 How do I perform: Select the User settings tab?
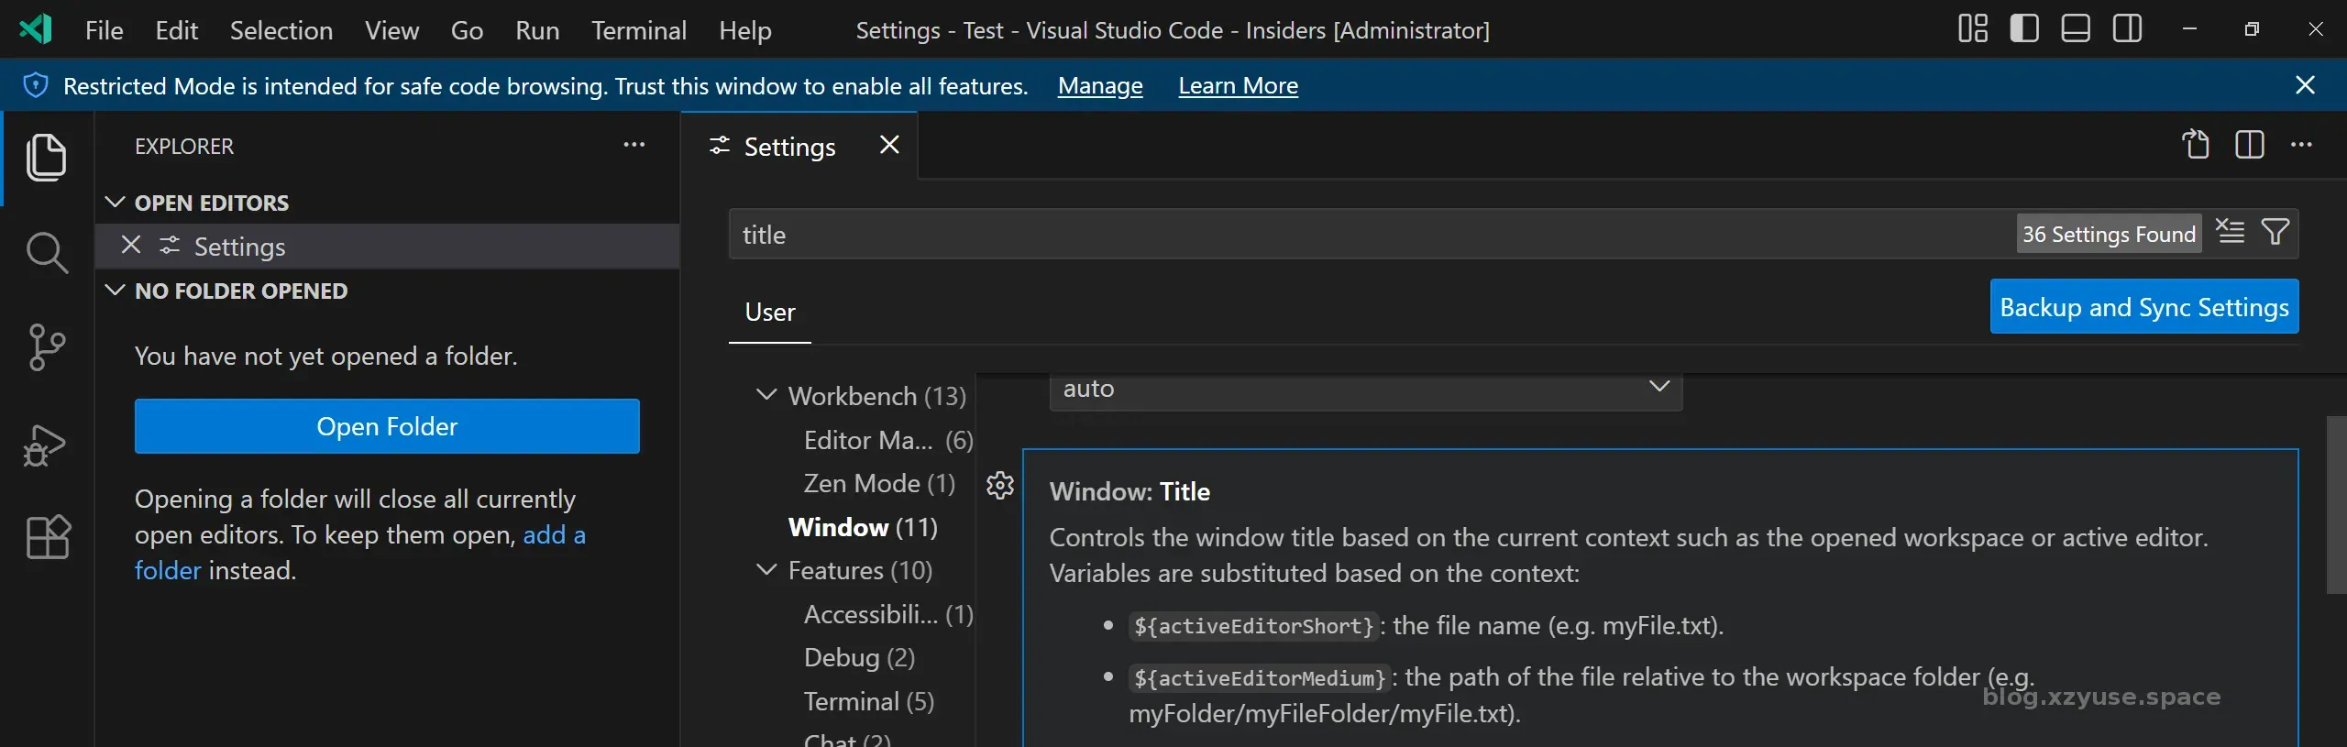tap(769, 313)
